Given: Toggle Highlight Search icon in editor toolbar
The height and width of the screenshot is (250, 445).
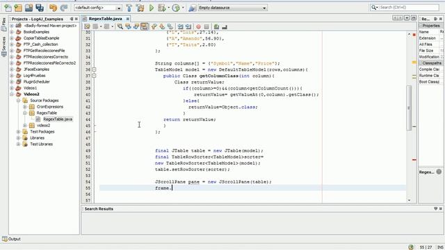Looking at the screenshot, I should tap(145, 26).
